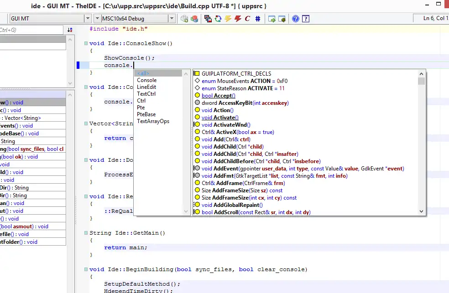Click the grey block with plus icon
Screen dimensions: 449x293
pyautogui.click(x=184, y=19)
